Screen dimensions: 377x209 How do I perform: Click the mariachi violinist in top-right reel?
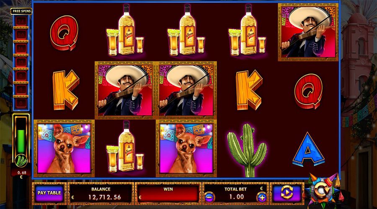tap(308, 32)
